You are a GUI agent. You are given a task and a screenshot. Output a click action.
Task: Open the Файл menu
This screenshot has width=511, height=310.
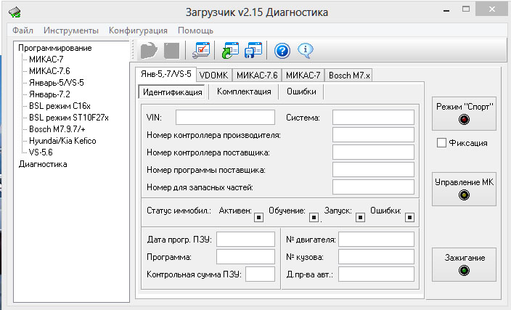pyautogui.click(x=23, y=30)
